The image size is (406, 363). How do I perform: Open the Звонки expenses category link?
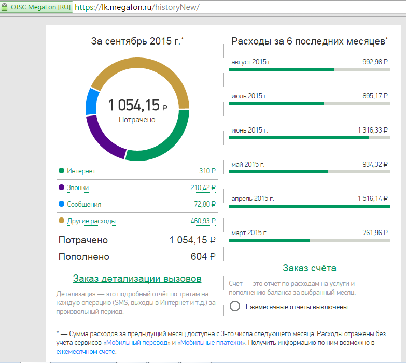(x=78, y=187)
